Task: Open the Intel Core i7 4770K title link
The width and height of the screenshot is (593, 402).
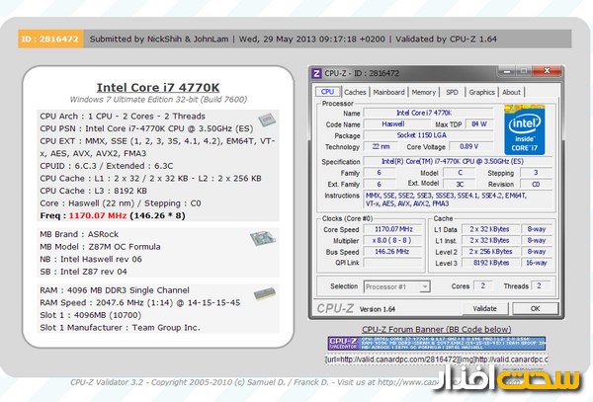Action: (x=158, y=87)
